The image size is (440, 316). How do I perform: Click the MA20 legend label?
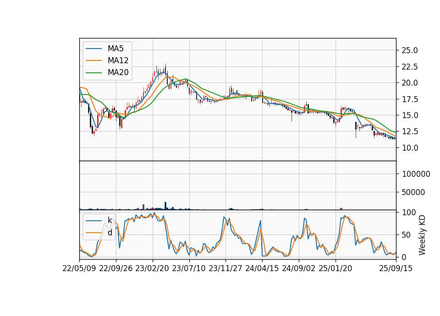(x=118, y=72)
